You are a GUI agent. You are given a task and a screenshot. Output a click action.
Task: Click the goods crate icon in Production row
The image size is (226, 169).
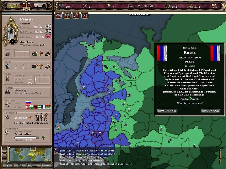tap(35, 54)
